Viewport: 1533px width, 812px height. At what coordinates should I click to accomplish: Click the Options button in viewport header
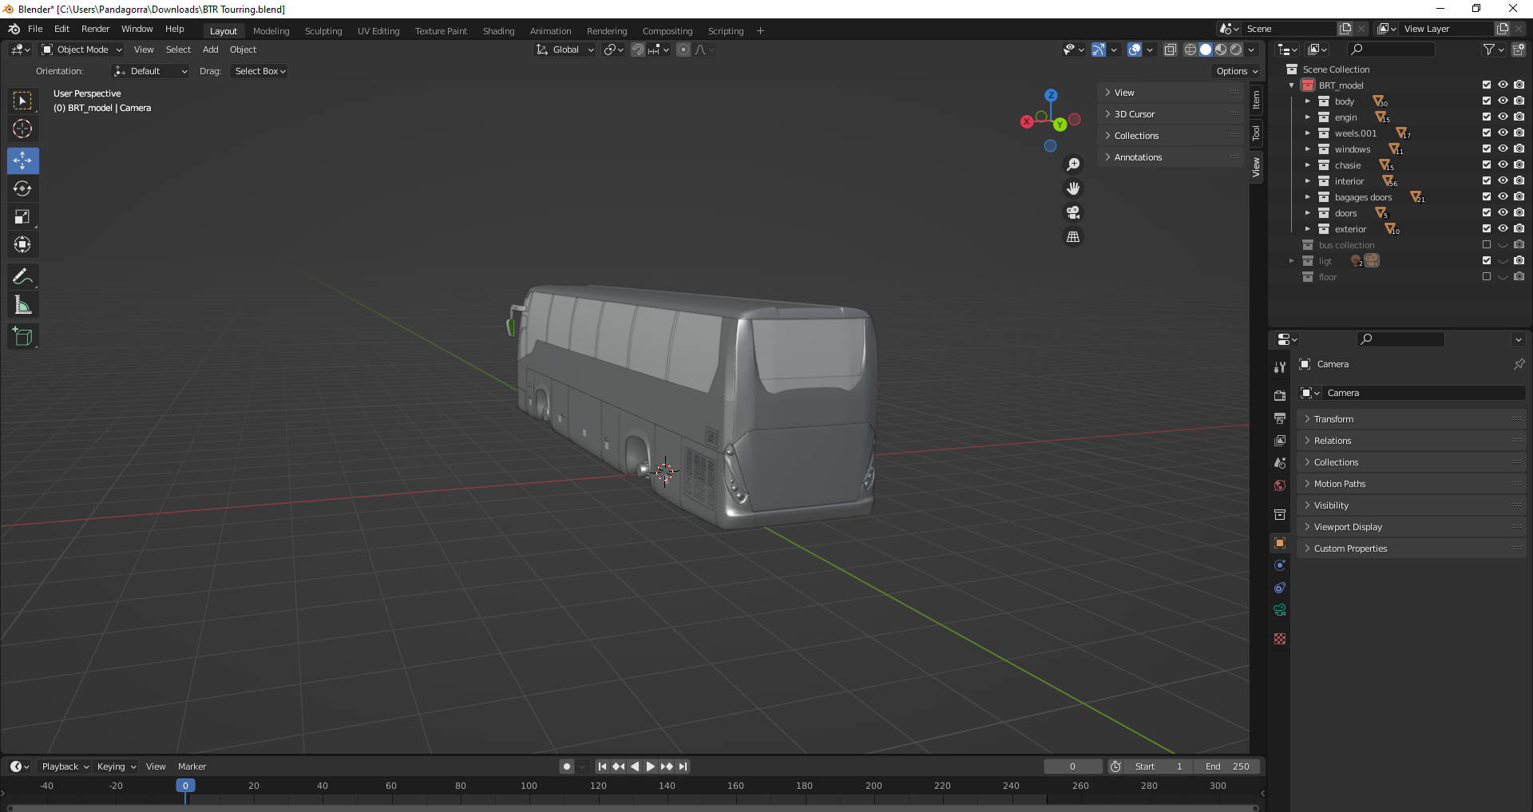pos(1236,71)
